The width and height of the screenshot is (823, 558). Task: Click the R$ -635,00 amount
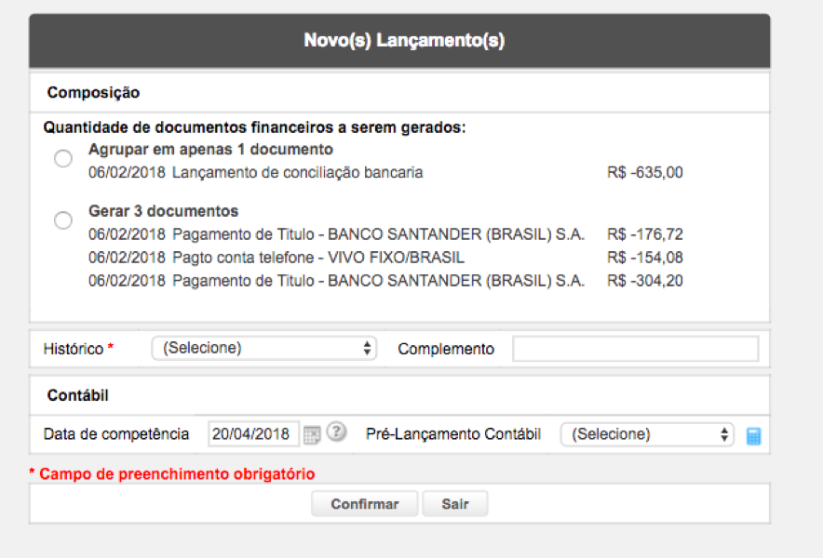[645, 173]
